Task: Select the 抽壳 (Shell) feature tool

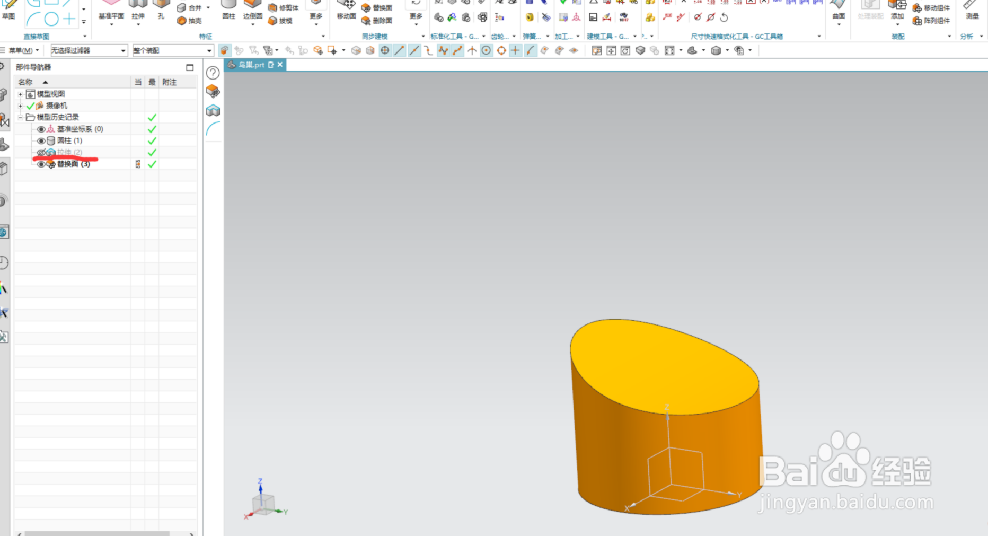Action: point(190,21)
